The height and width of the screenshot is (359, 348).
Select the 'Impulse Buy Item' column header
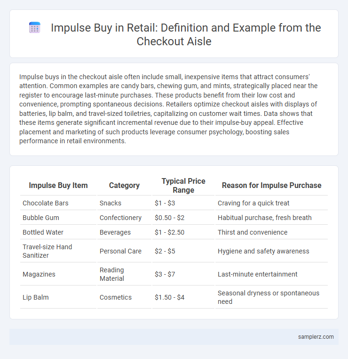click(58, 185)
